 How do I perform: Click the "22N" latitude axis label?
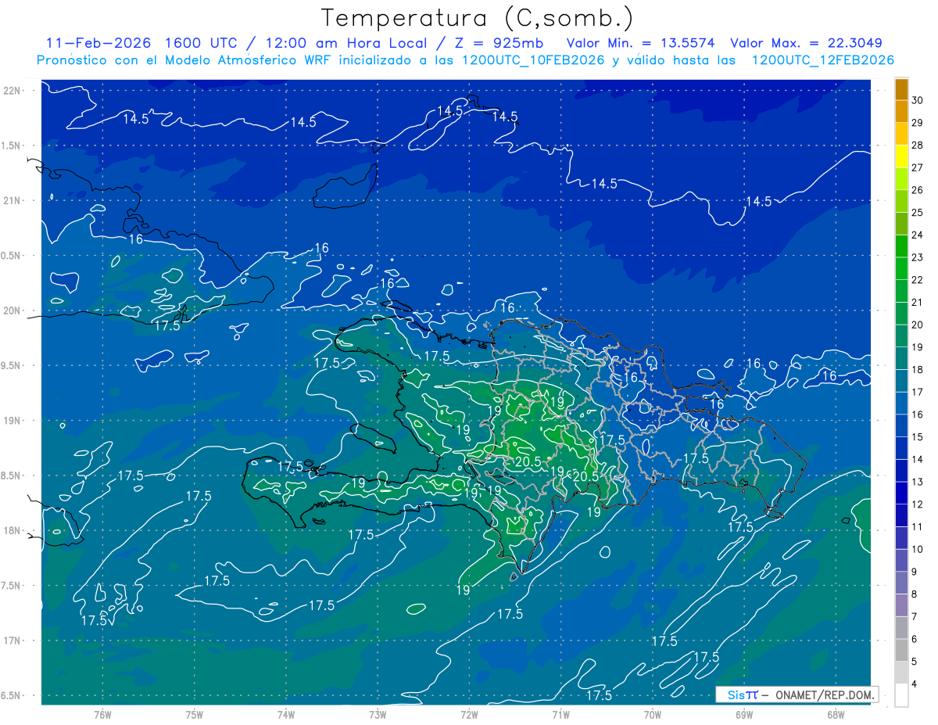point(13,91)
